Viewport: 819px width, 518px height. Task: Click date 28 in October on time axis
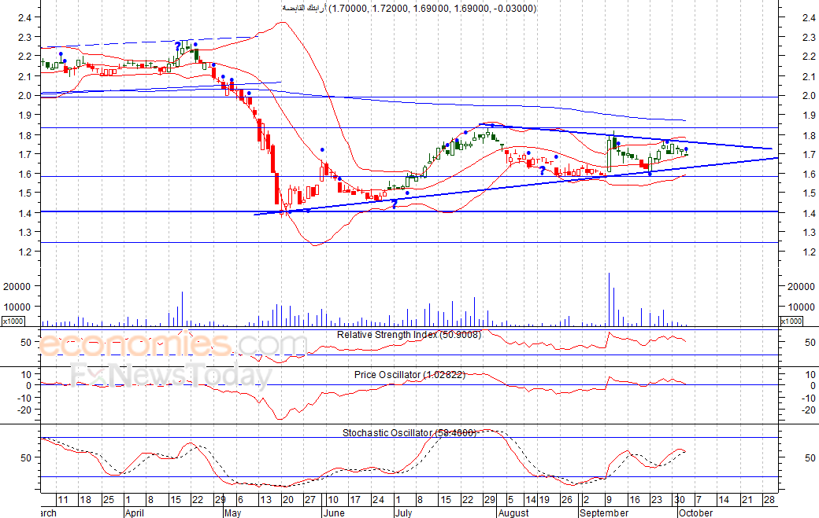coord(769,500)
